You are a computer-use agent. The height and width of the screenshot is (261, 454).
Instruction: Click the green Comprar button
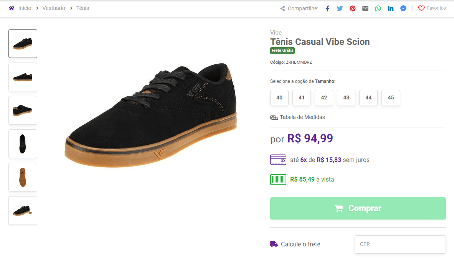click(x=358, y=208)
